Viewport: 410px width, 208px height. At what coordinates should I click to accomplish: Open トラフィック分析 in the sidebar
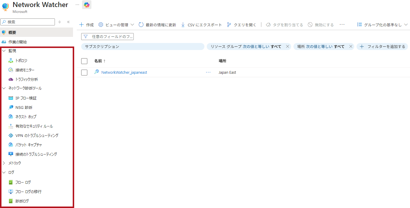pyautogui.click(x=27, y=79)
